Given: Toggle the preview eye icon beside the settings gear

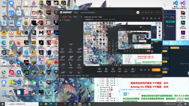Looking at the screenshot, I should (x=145, y=70).
